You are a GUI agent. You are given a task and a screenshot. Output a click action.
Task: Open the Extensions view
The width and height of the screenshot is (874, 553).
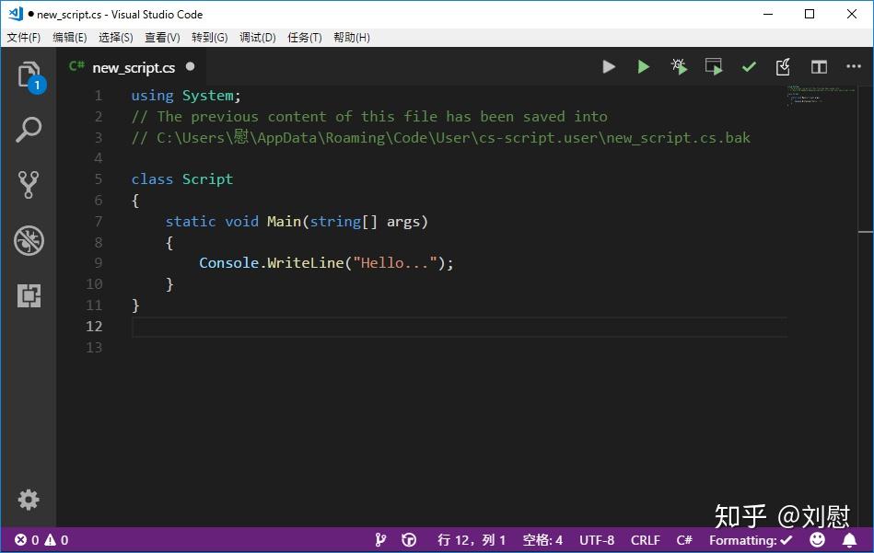point(29,295)
